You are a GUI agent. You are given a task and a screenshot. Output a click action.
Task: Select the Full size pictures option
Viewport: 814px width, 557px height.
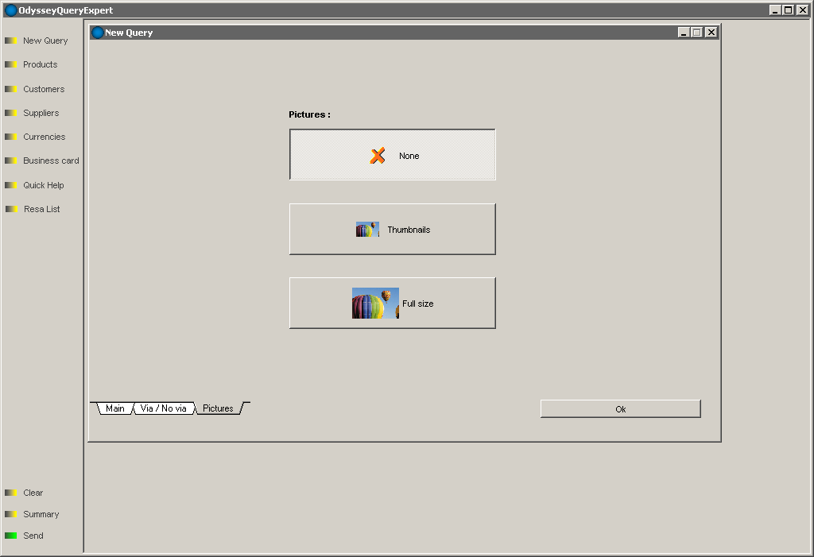(x=392, y=303)
